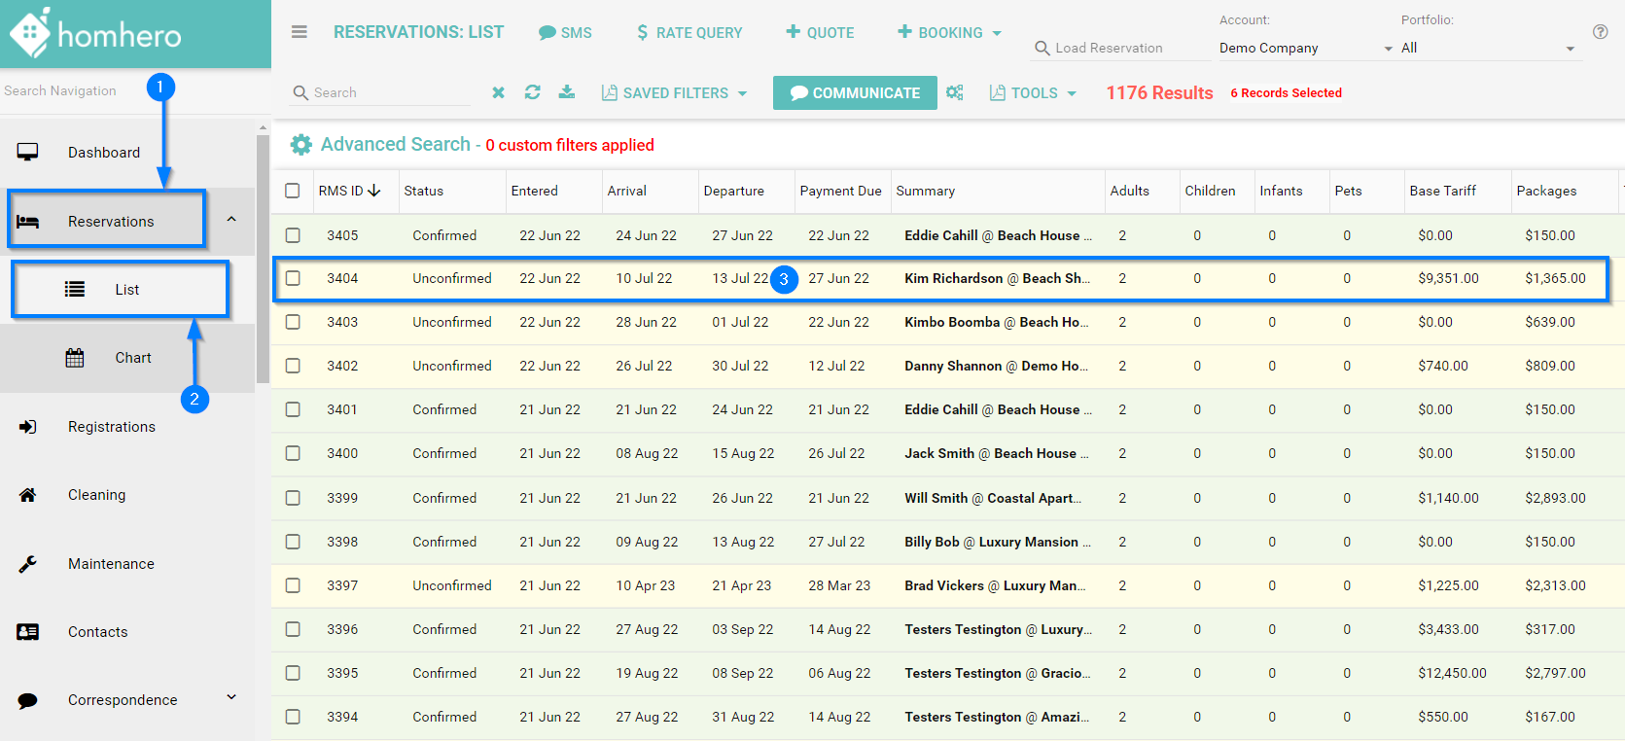Click the Maintenance wrench icon
This screenshot has height=741, width=1625.
click(x=28, y=564)
